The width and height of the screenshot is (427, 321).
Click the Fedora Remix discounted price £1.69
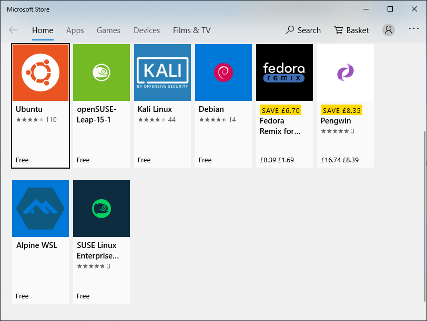pos(286,160)
